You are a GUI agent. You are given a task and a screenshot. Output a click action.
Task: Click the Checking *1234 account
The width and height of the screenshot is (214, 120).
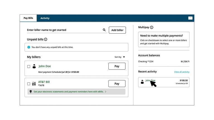tap(146, 61)
